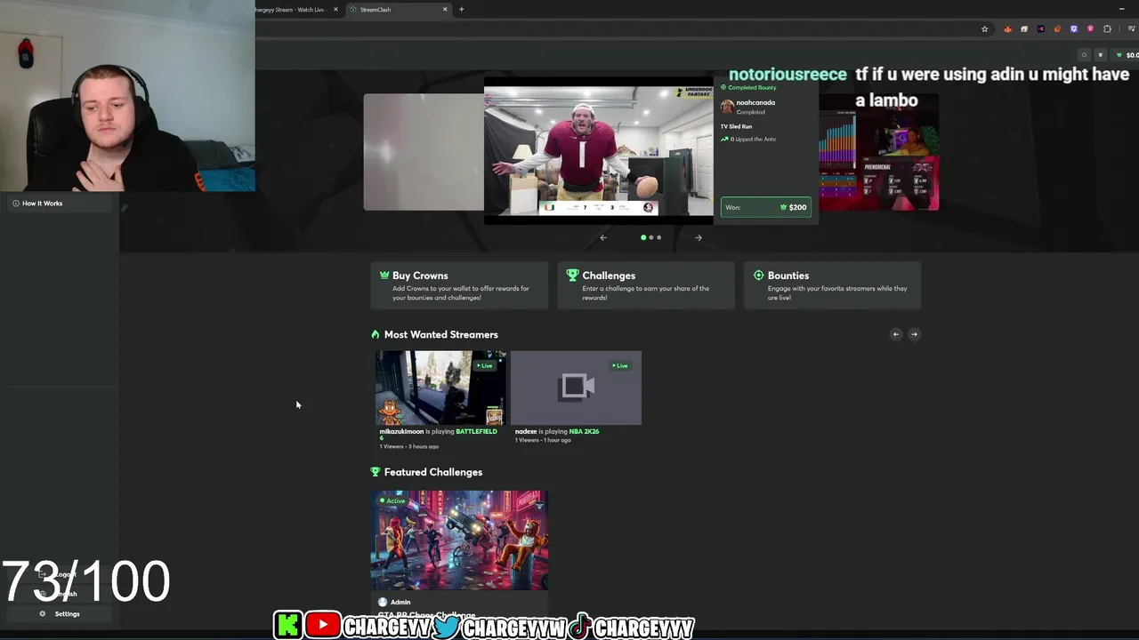Viewport: 1139px width, 640px height.
Task: Open How It Works in the sidebar
Action: [x=61, y=204]
